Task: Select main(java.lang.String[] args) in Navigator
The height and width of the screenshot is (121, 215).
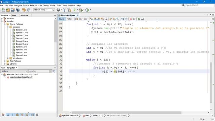Action: [x=21, y=77]
